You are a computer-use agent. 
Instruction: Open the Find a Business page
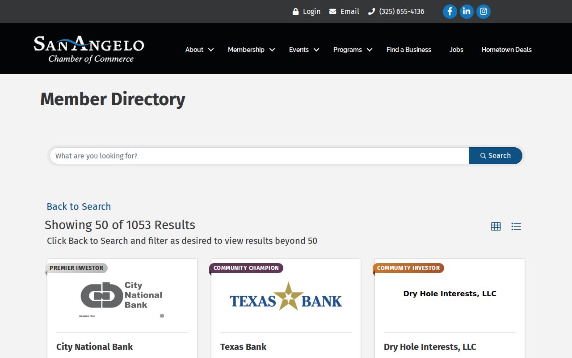(409, 50)
